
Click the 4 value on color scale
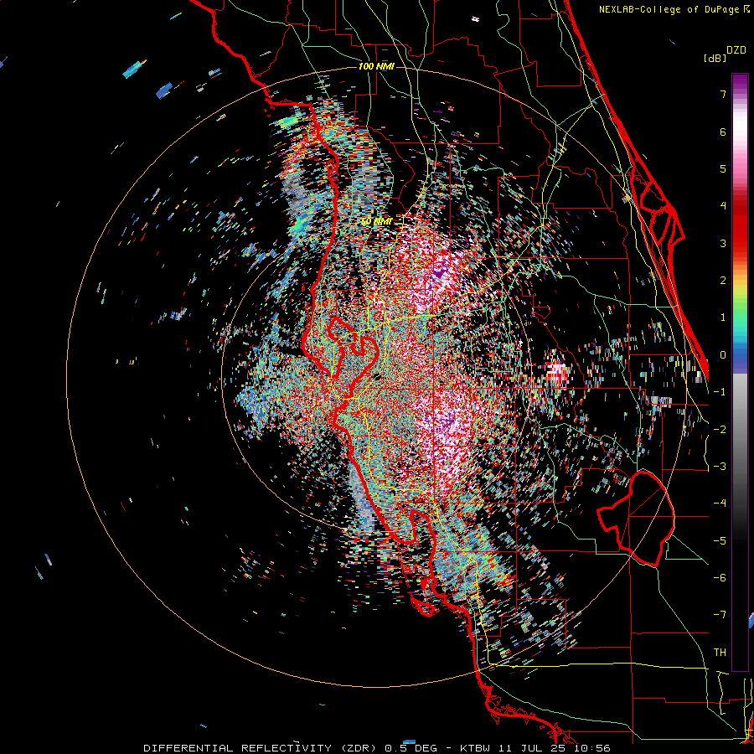723,206
